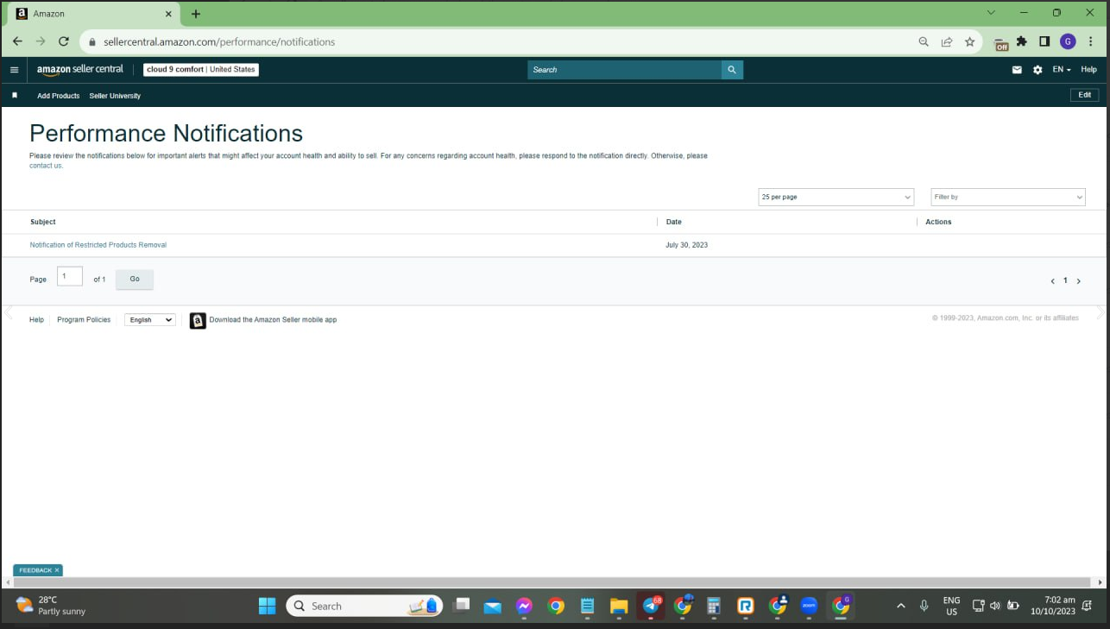Image resolution: width=1110 pixels, height=629 pixels.
Task: Bookmark this tab with the star
Action: [x=970, y=41]
